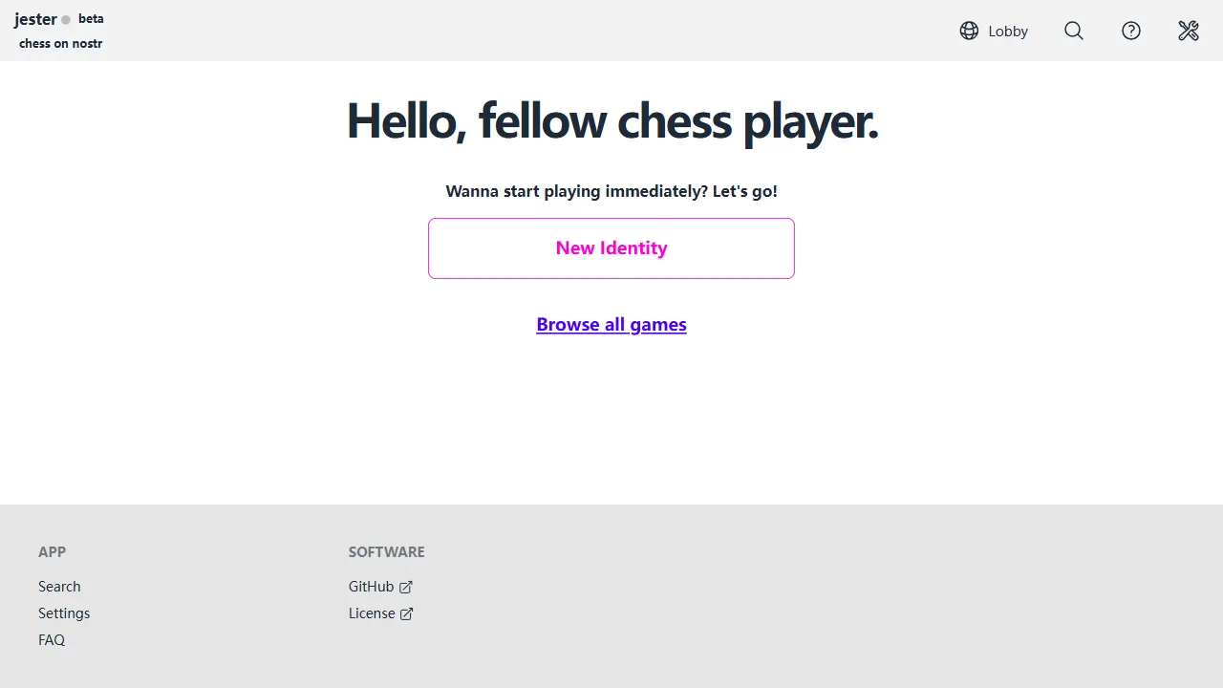Open the FAQ footer link

52,640
